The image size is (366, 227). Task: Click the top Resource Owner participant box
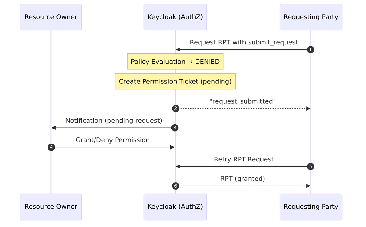(x=51, y=17)
